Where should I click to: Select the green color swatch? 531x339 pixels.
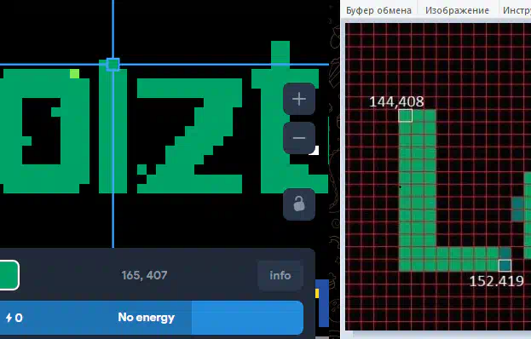8,275
